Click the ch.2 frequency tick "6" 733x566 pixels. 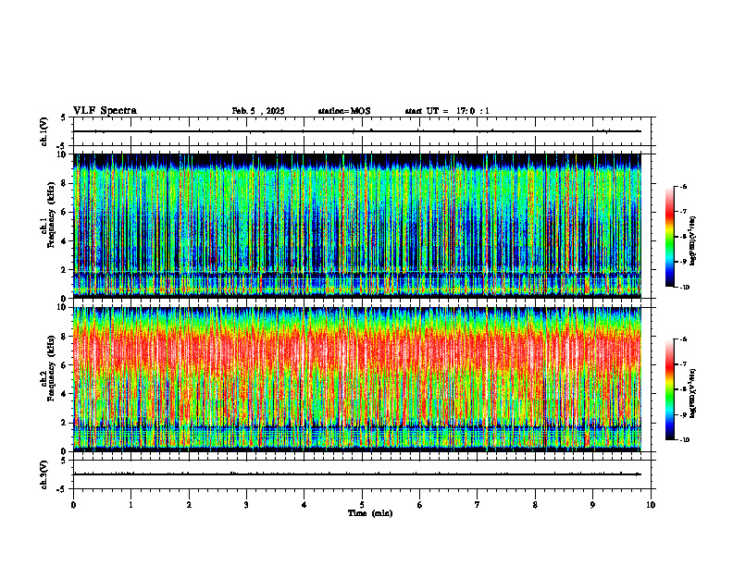click(65, 365)
